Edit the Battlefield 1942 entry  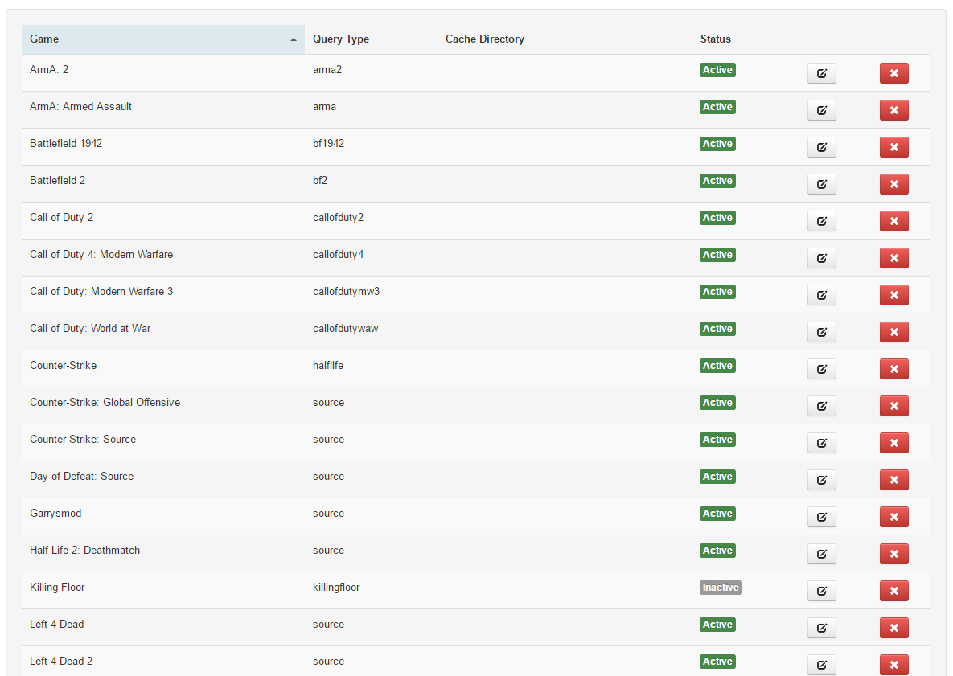(822, 148)
